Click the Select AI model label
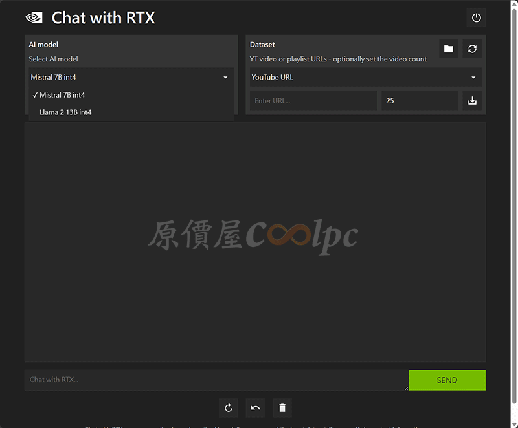 coord(53,59)
